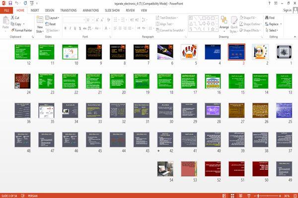Click the Reset slide icon
The height and width of the screenshot is (198, 298).
pos(47,24)
